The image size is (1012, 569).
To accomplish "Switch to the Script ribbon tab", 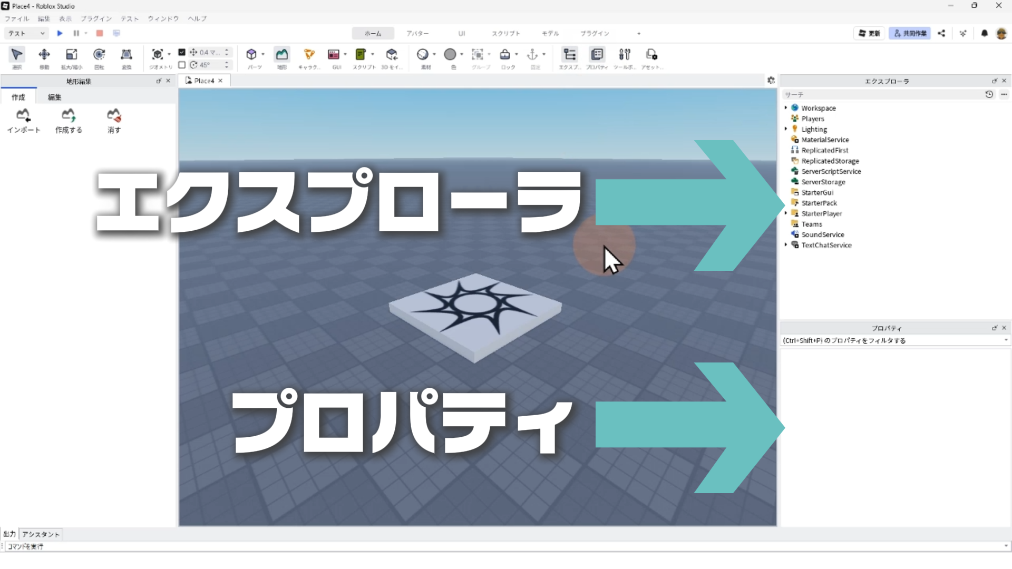I will [505, 33].
